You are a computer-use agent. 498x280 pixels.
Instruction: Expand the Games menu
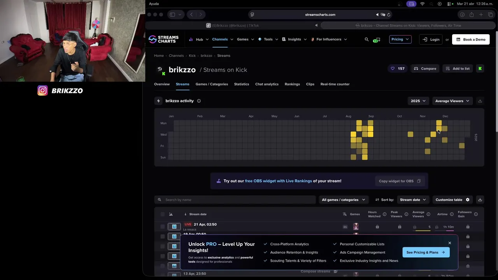point(245,39)
